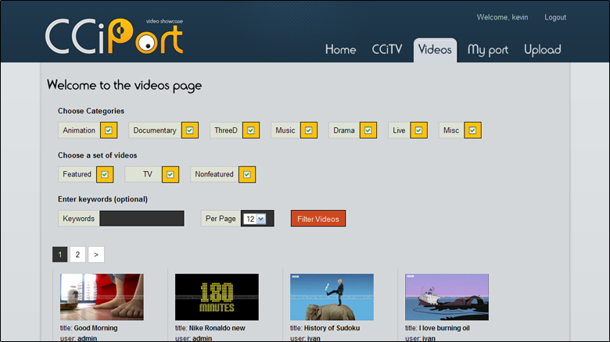Viewport: 610px width, 342px height.
Task: Uncheck the Live category checkbox
Action: (419, 130)
